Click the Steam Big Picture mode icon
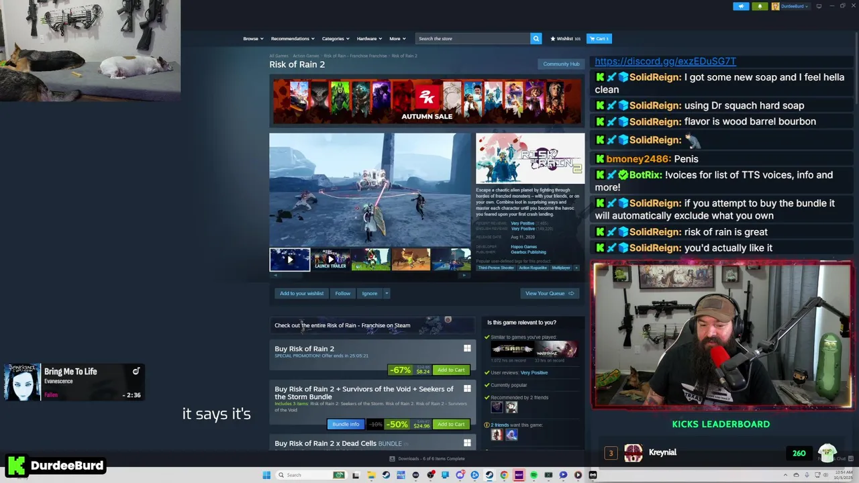Viewport: 859px width, 483px height. coord(819,6)
